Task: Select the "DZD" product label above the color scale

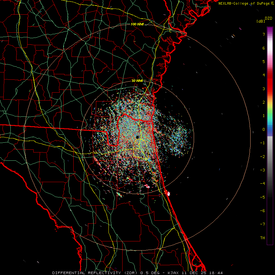Action: pos(269,18)
